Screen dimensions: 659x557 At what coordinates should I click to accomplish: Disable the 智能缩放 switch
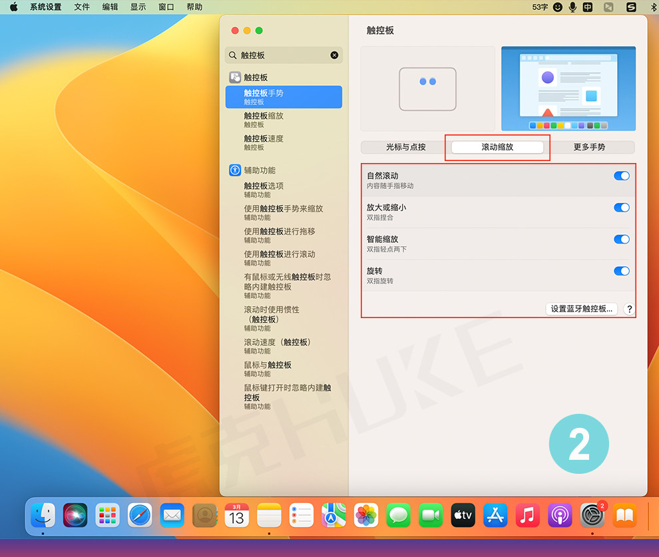tap(622, 240)
